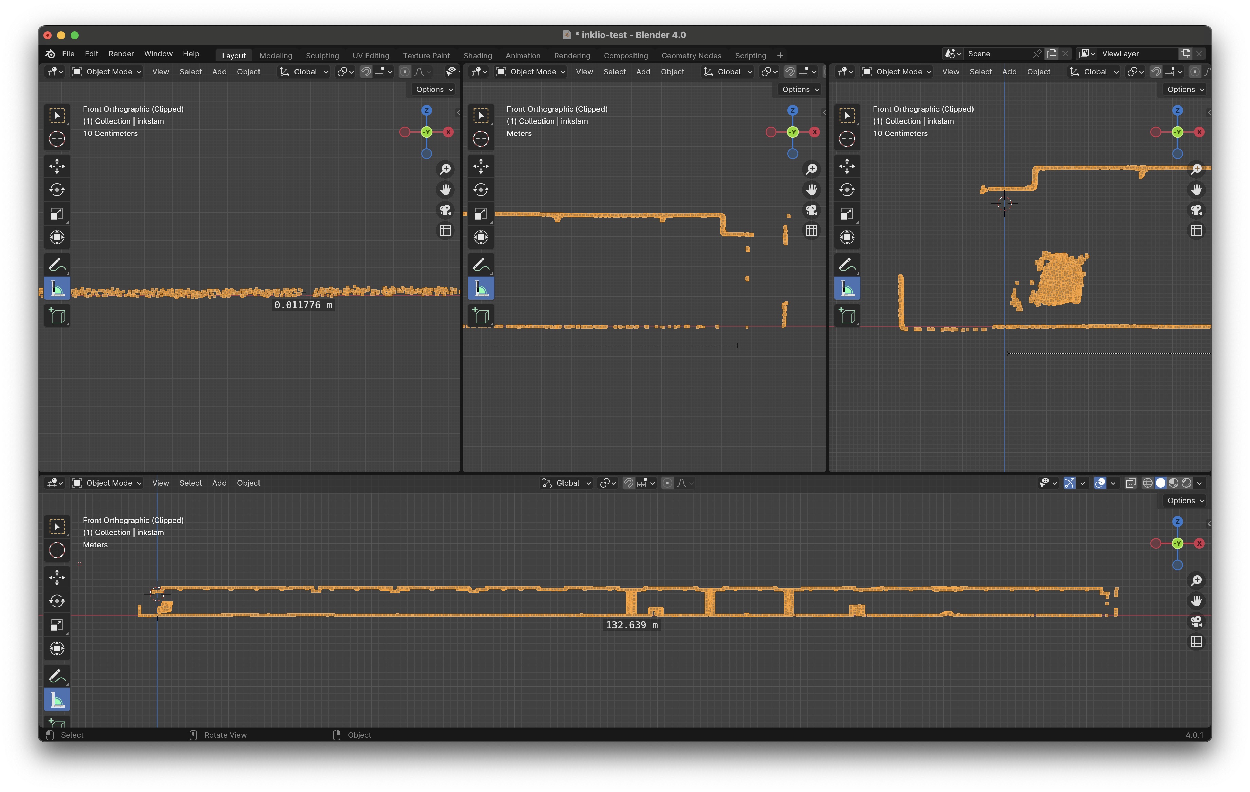The width and height of the screenshot is (1250, 792).
Task: Select the Move tool in top-left viewport
Action: coord(57,167)
